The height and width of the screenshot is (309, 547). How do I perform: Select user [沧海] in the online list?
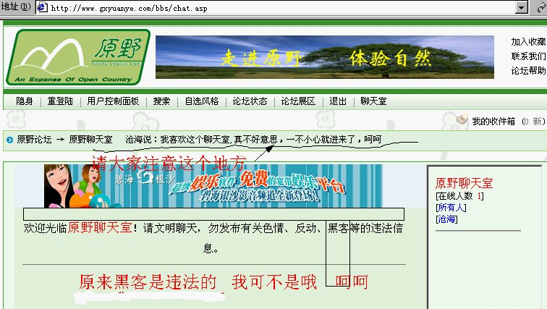click(x=446, y=219)
